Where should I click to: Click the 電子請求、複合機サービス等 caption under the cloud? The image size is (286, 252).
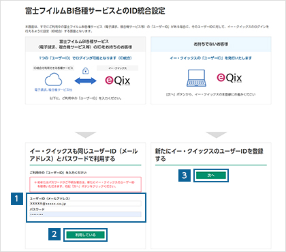click(x=53, y=90)
